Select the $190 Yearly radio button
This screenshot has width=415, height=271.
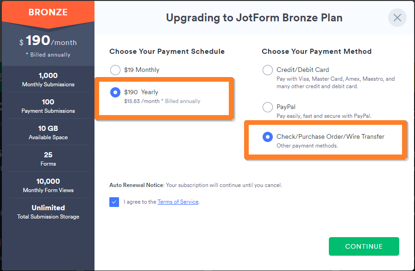[115, 92]
